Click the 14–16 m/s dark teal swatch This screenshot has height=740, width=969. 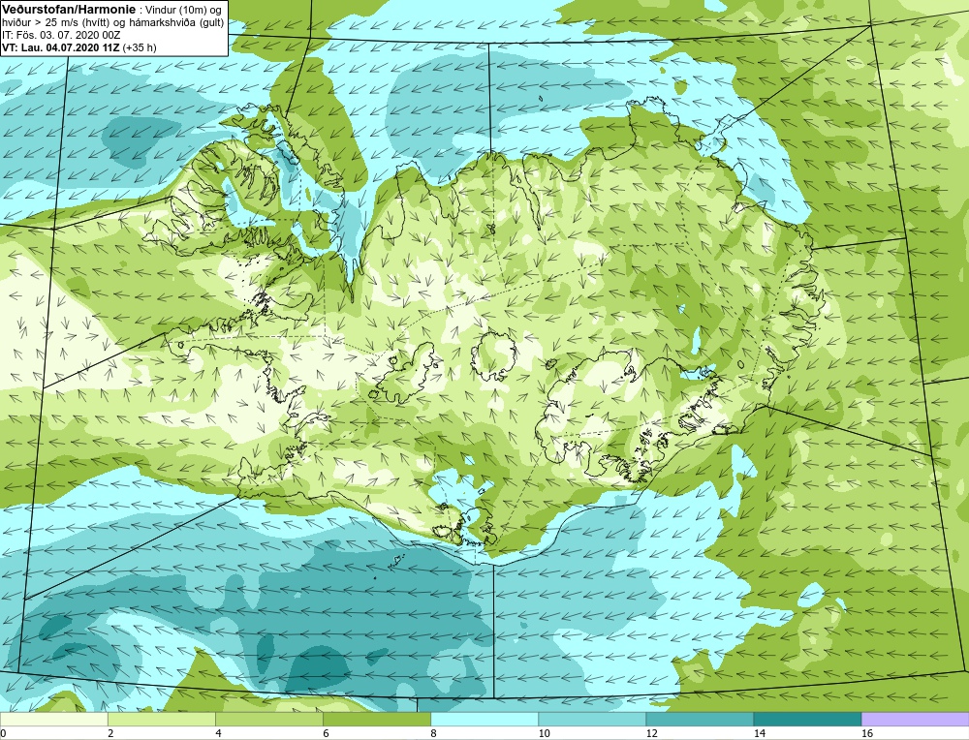(807, 719)
